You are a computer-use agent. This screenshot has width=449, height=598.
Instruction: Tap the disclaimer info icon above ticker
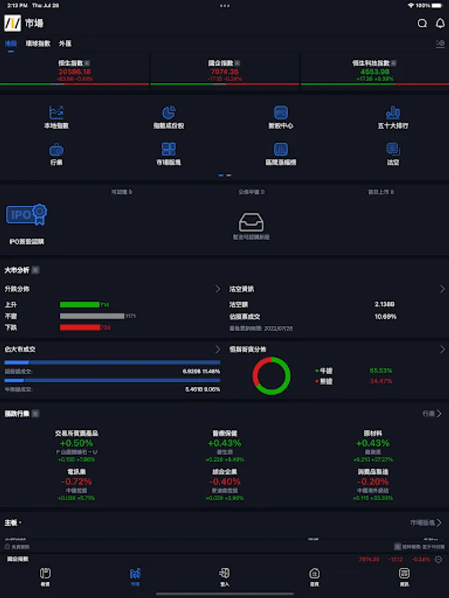click(x=7, y=547)
